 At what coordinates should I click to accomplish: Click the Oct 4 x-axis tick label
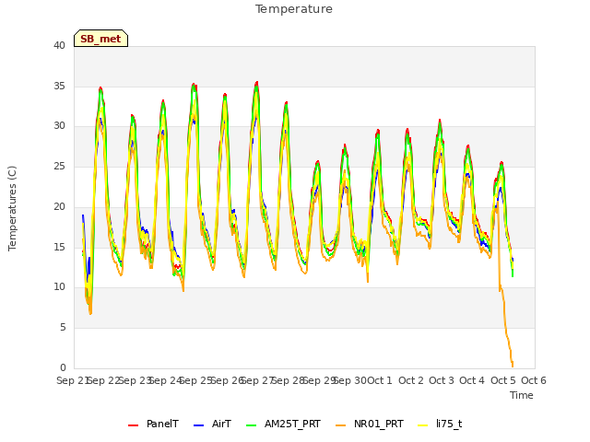point(472,380)
